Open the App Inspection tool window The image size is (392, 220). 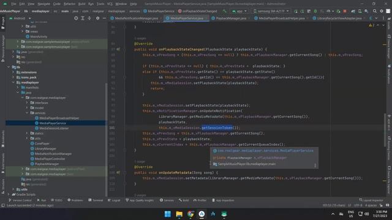(x=223, y=200)
